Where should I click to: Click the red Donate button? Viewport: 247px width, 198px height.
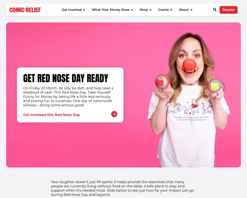pyautogui.click(x=228, y=10)
